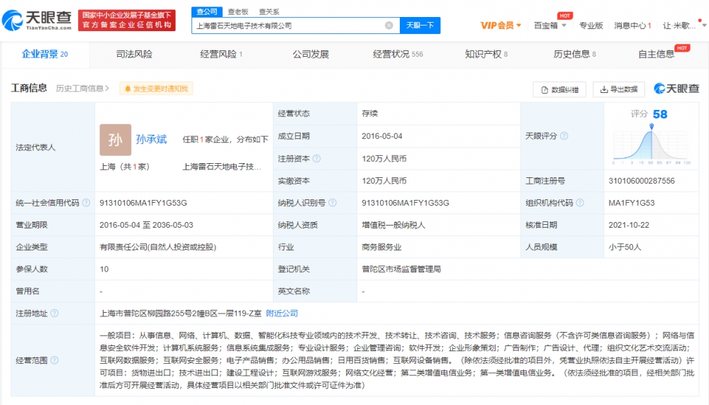Switch to the 司法风险 tab

[134, 55]
